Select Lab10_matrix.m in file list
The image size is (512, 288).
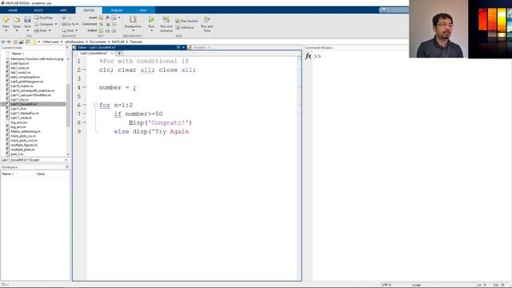22,86
